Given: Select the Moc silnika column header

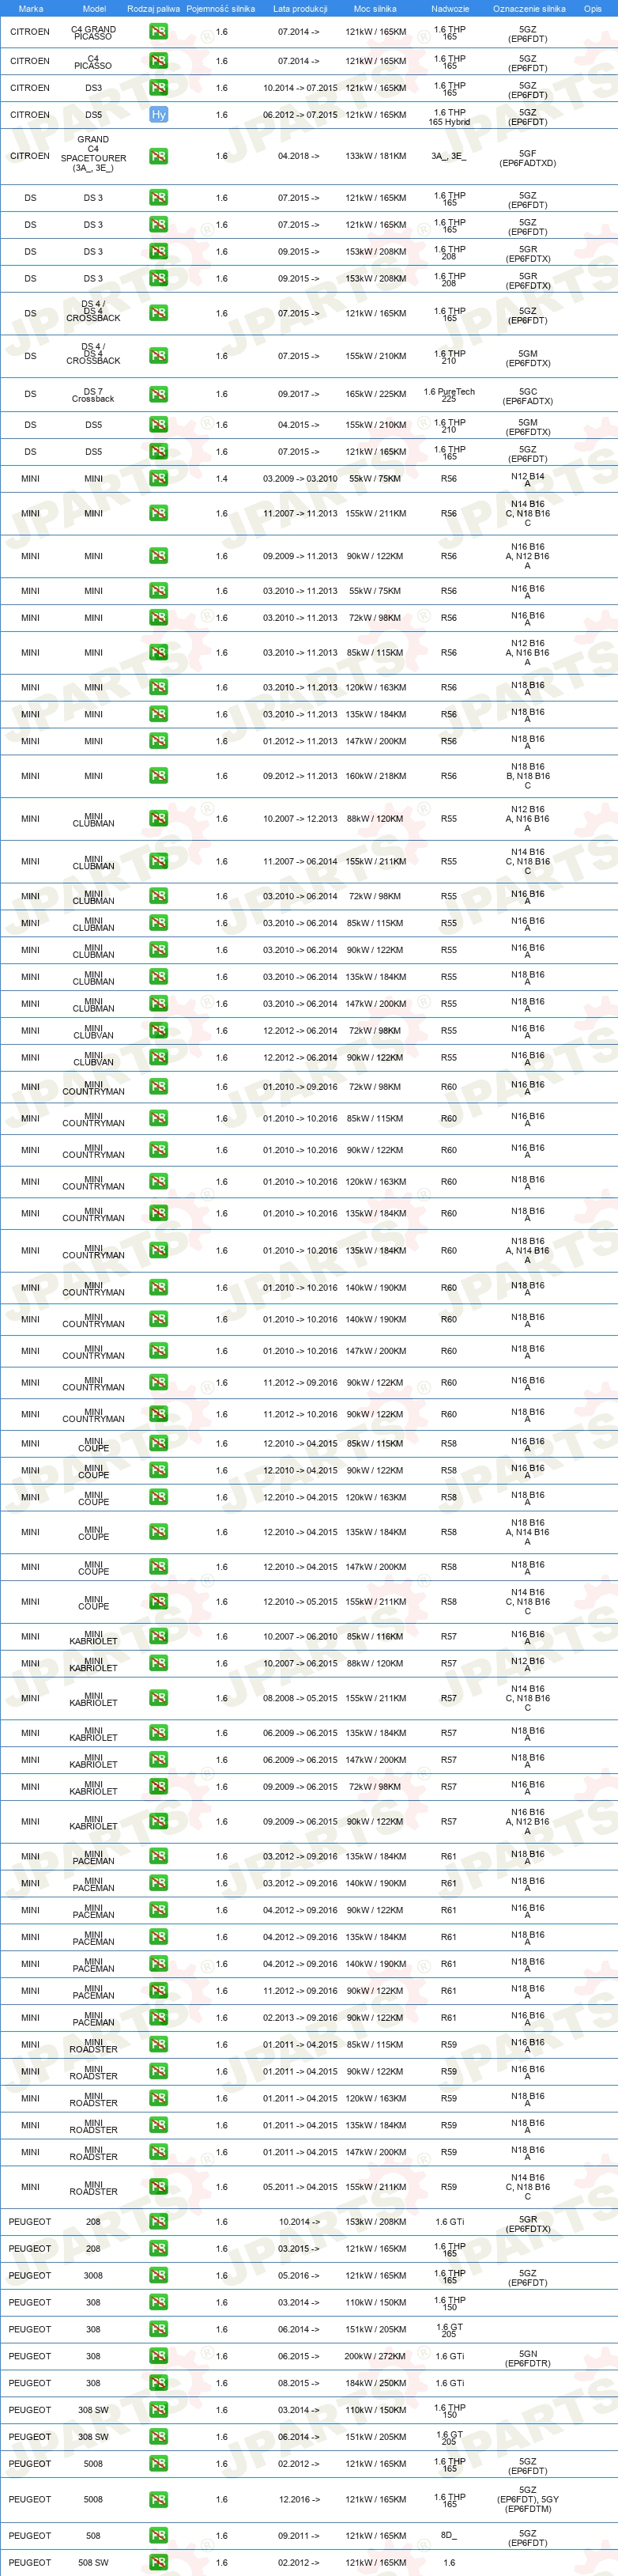Looking at the screenshot, I should 375,9.
